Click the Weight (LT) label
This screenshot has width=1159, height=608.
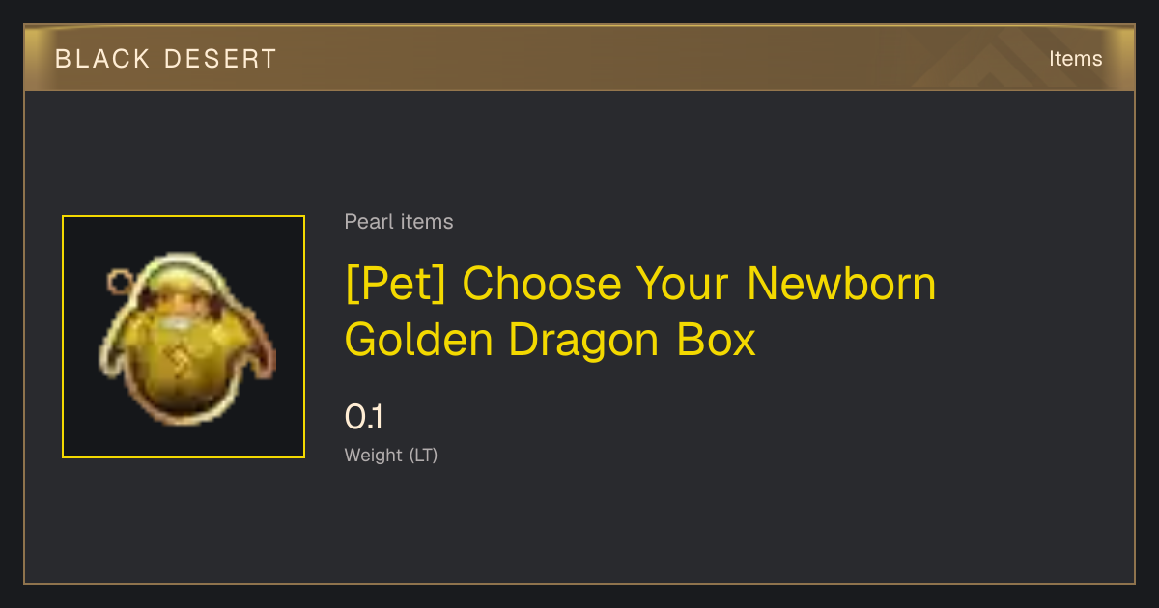(391, 455)
